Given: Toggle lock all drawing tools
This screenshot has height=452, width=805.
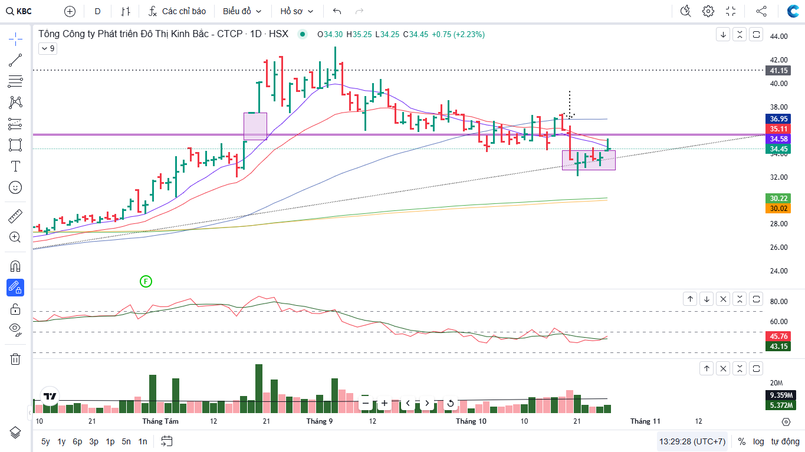Looking at the screenshot, I should point(15,309).
